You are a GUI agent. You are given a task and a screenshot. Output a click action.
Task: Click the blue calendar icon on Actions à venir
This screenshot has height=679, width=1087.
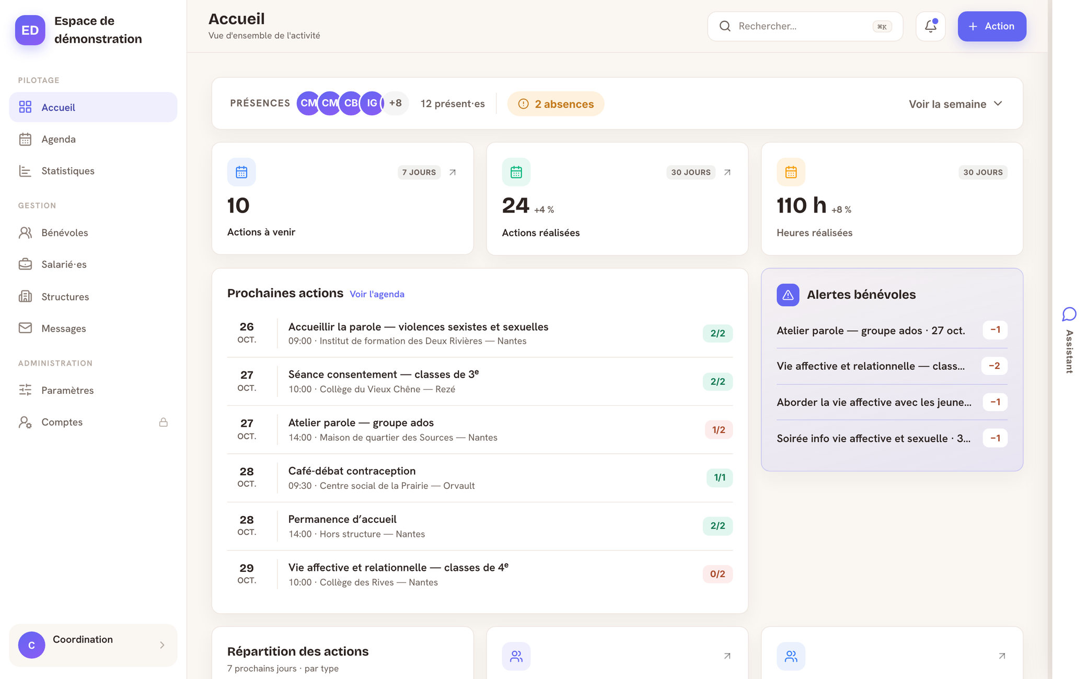241,172
